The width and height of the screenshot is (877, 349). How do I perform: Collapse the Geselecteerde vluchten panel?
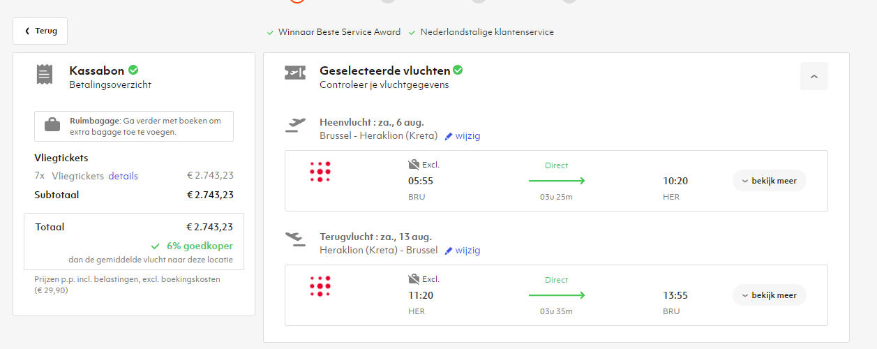coord(814,76)
